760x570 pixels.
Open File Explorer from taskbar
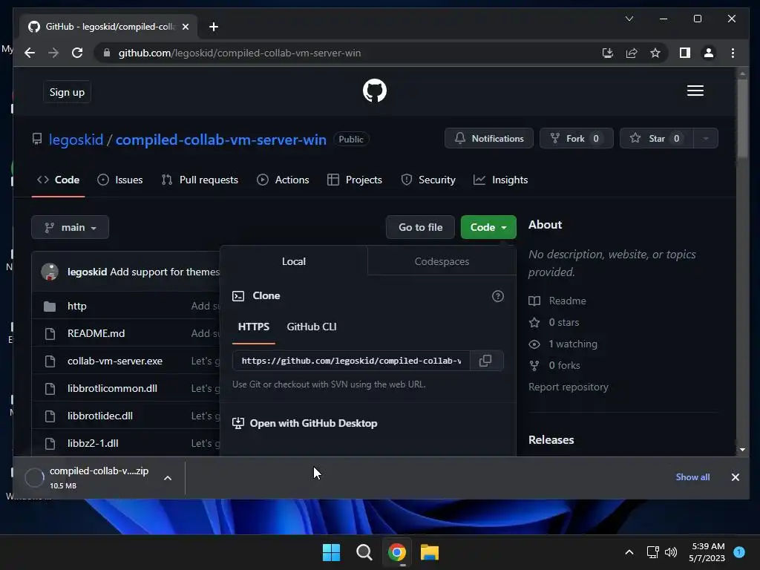(430, 552)
